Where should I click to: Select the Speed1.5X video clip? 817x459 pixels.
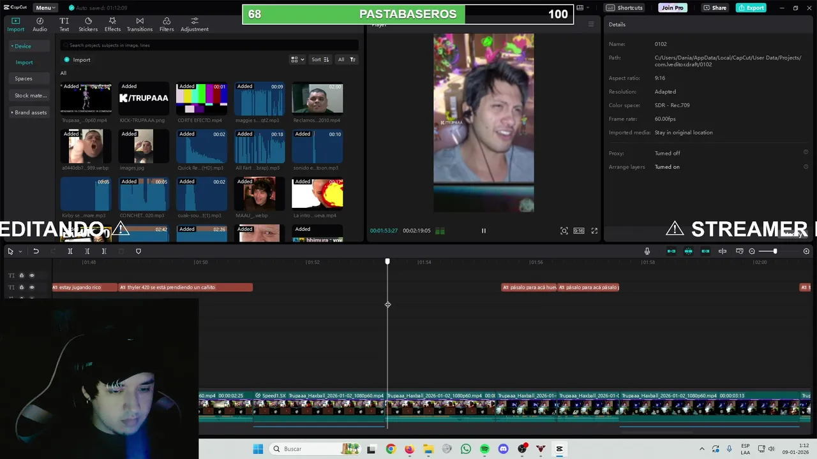click(320, 407)
